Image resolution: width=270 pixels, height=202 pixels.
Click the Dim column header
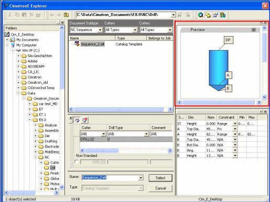click(196, 117)
